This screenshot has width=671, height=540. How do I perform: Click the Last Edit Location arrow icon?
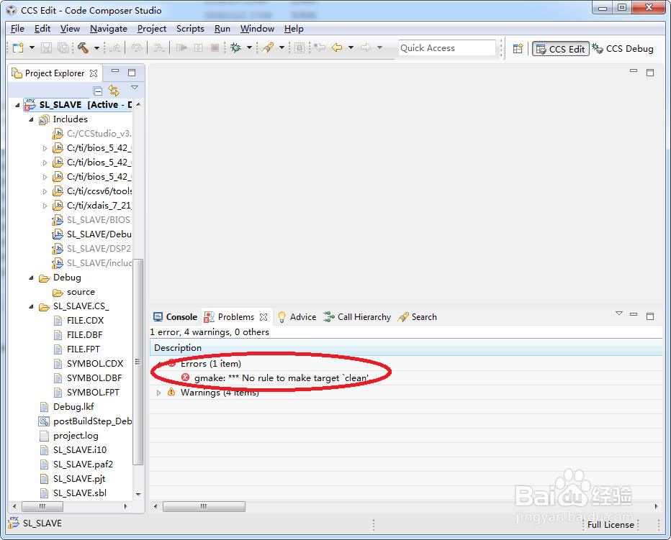[x=320, y=47]
